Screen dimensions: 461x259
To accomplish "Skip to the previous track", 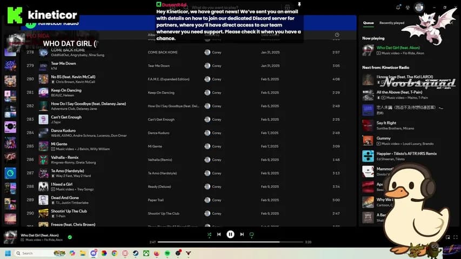I will click(219, 234).
